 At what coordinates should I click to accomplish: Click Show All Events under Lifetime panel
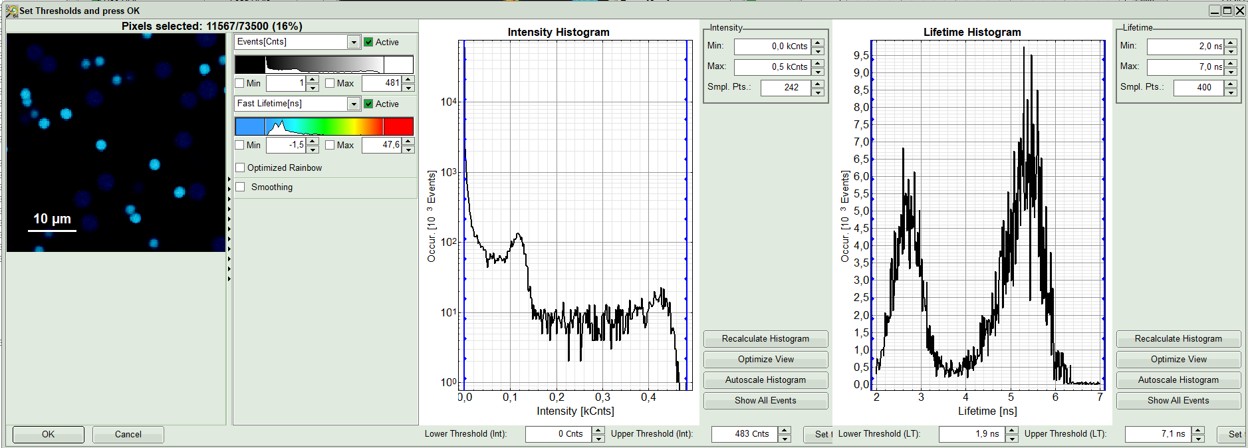(1178, 400)
